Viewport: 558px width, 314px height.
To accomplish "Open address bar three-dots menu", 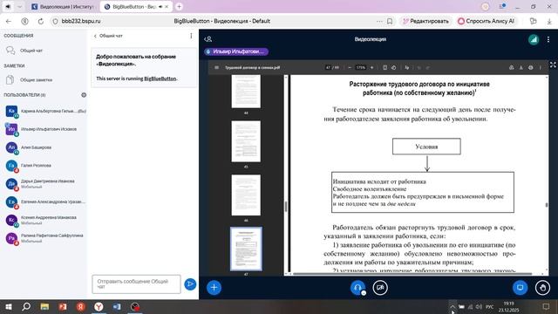I will [x=379, y=21].
